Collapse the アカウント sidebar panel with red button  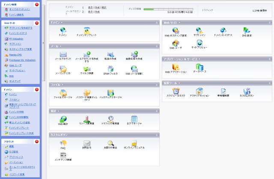(37, 141)
